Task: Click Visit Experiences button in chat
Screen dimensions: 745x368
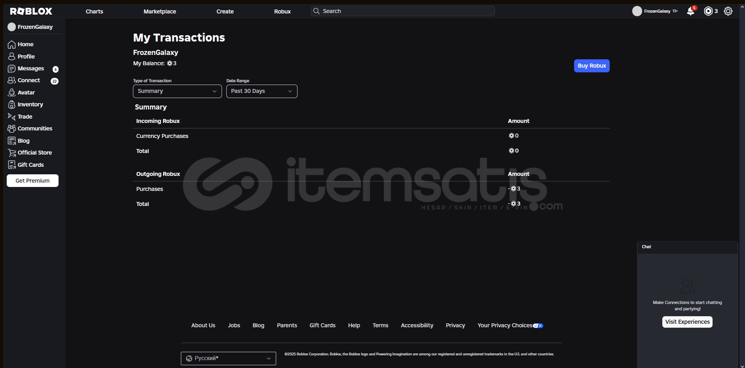Action: [687, 322]
